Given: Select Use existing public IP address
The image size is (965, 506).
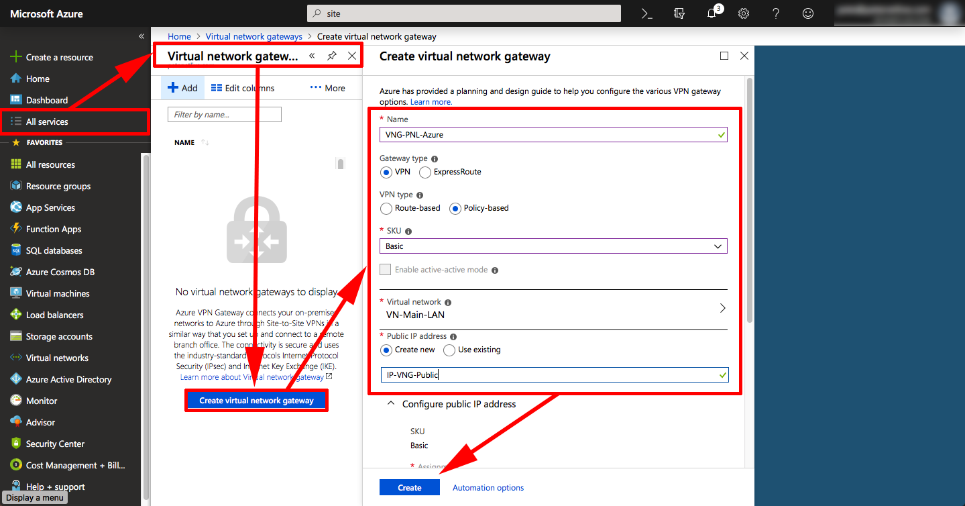Looking at the screenshot, I should (x=449, y=350).
